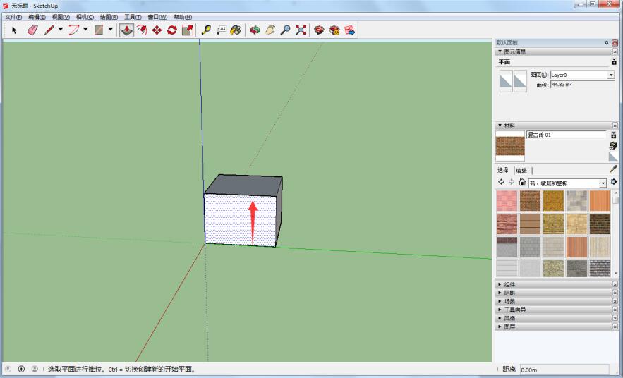Choose the Move tool
This screenshot has height=378, width=623.
pyautogui.click(x=157, y=30)
